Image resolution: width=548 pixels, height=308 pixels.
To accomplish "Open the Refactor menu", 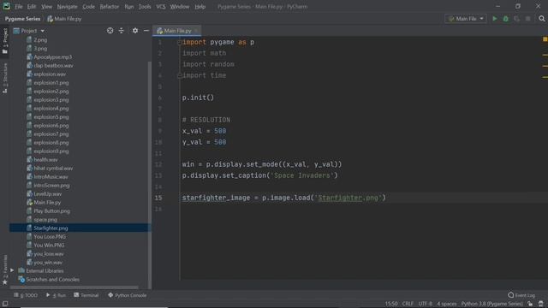I will point(110,6).
